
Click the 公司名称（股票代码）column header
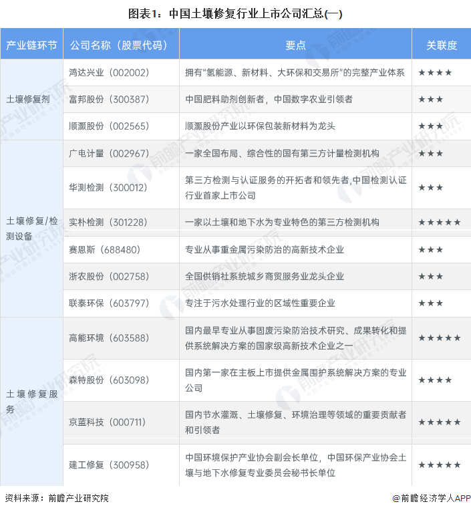[x=121, y=45]
